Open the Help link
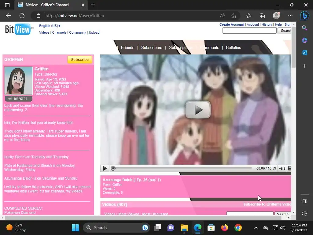 click(278, 24)
